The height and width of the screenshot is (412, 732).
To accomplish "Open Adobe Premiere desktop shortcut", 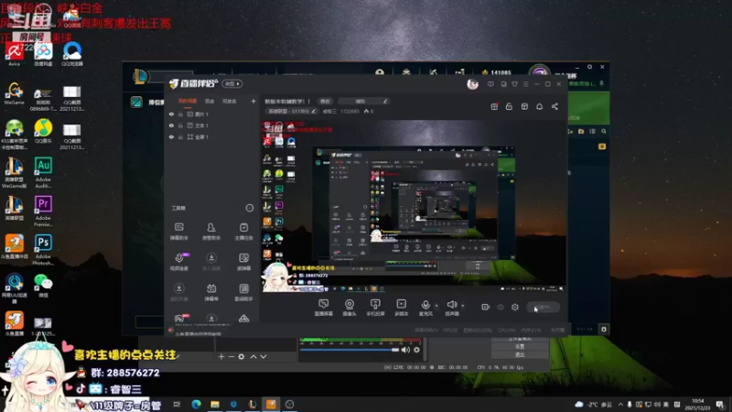I will (43, 211).
